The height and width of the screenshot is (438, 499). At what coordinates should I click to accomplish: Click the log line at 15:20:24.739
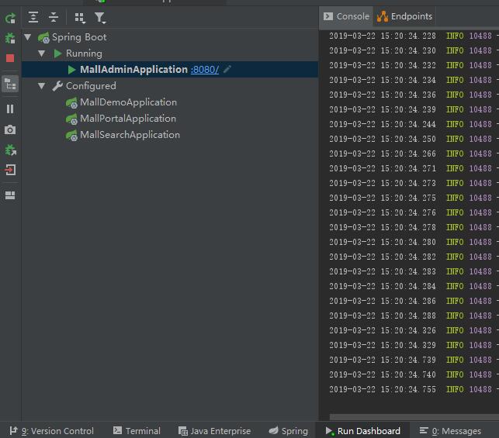414,360
